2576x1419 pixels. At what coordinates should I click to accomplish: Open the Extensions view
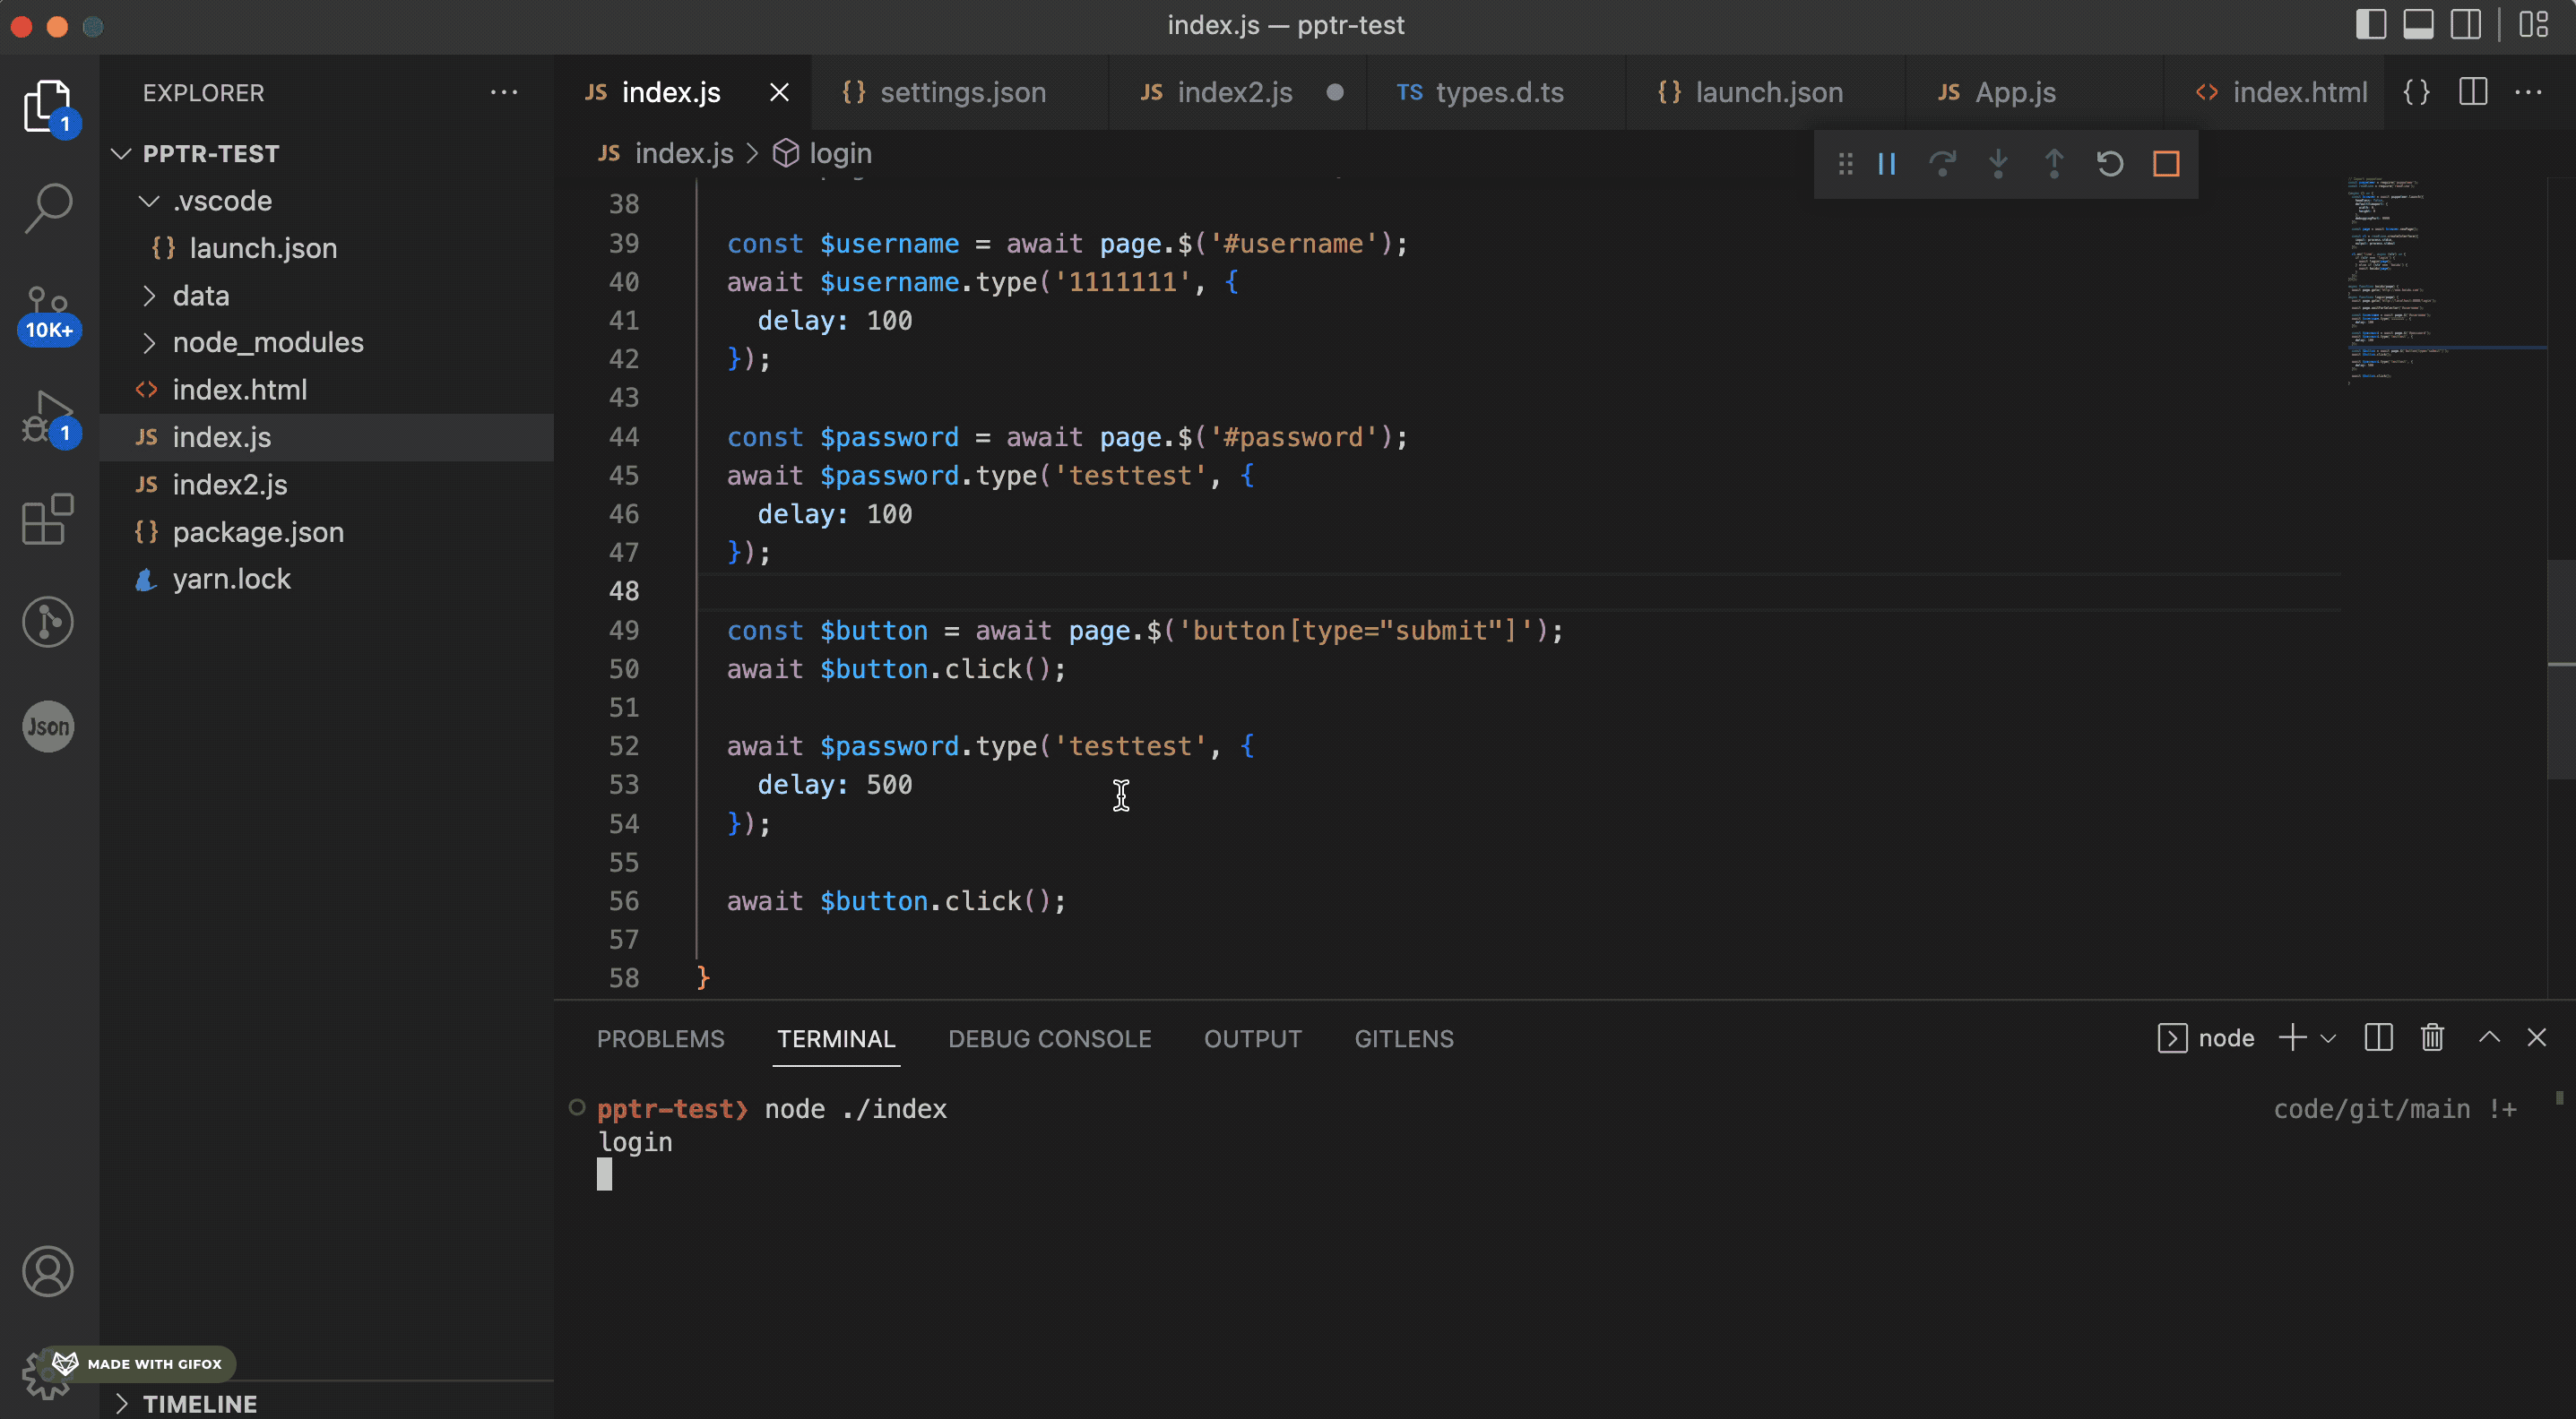coord(48,520)
